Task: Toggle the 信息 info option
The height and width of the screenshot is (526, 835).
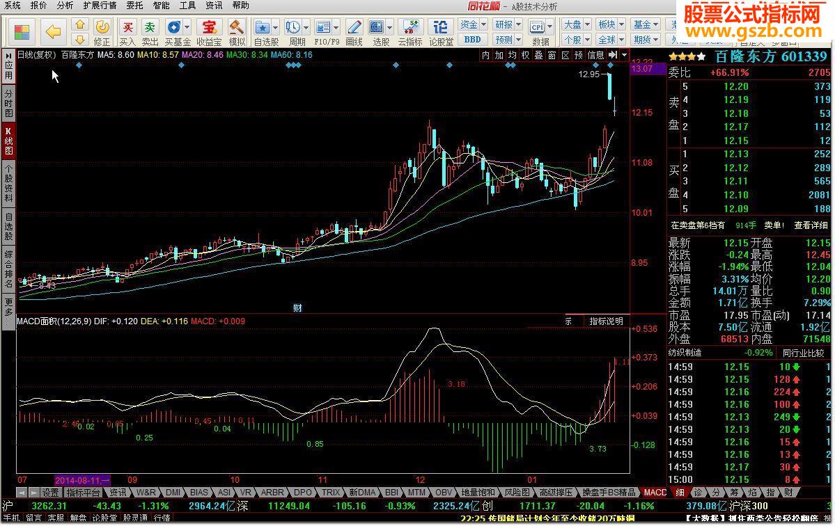Action: [x=596, y=55]
